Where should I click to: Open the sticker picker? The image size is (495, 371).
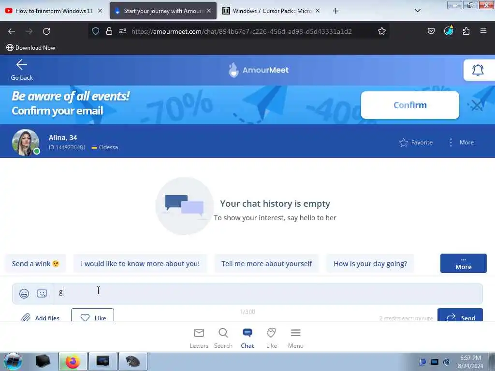42,293
